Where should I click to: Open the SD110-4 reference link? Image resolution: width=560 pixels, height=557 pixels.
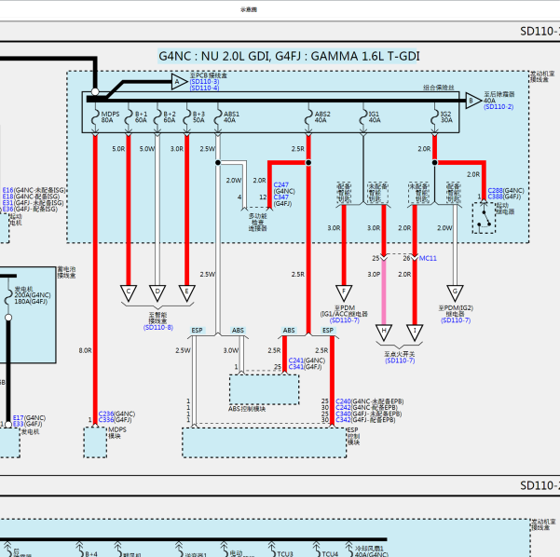click(204, 88)
